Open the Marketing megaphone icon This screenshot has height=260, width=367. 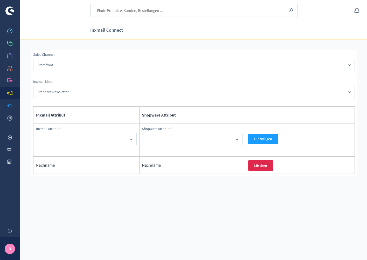[x=10, y=93]
